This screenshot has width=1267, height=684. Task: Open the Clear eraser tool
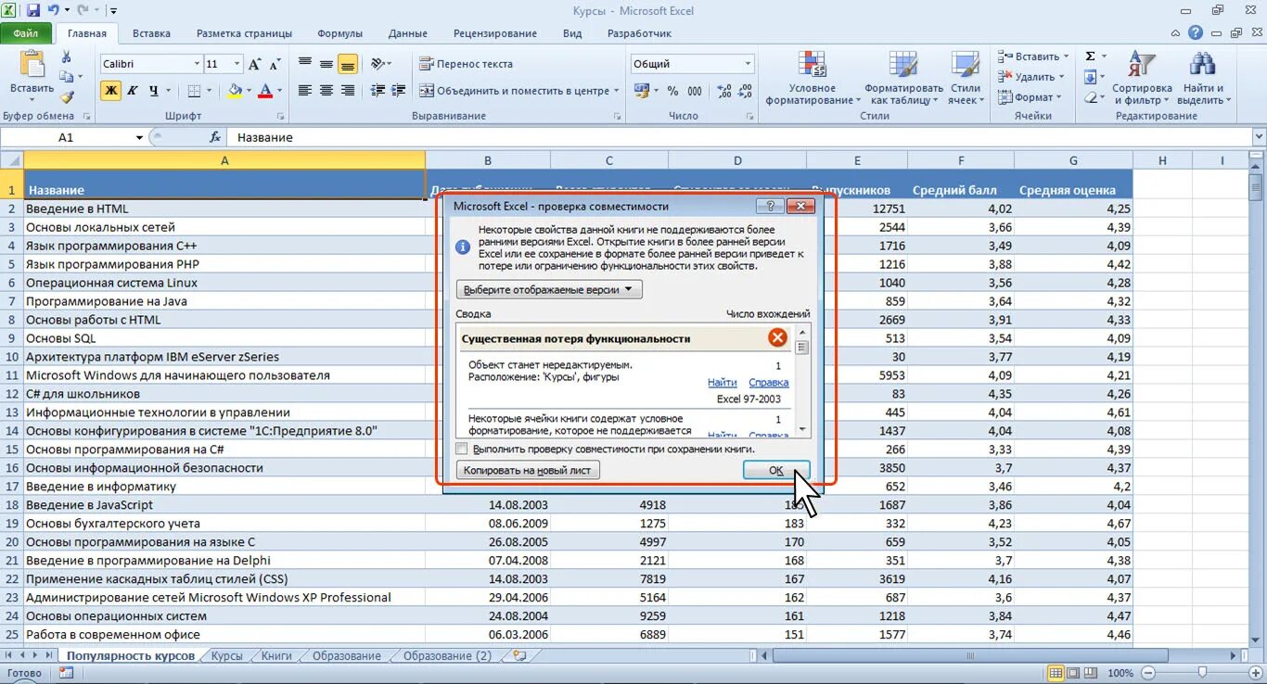point(1091,97)
